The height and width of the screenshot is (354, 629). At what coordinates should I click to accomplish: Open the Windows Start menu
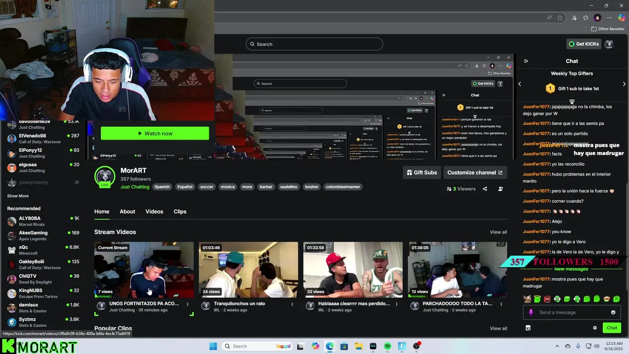(213, 346)
